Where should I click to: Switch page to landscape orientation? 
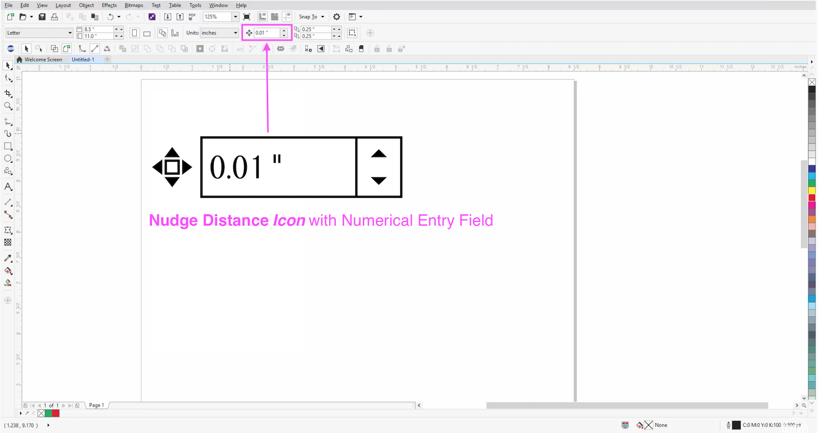tap(147, 33)
